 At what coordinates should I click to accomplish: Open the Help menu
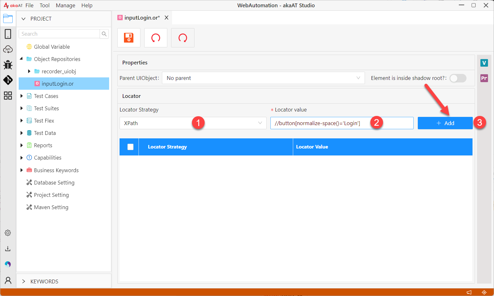(x=87, y=5)
